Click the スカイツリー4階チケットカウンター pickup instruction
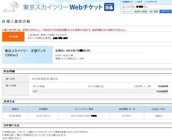 (x=45, y=132)
